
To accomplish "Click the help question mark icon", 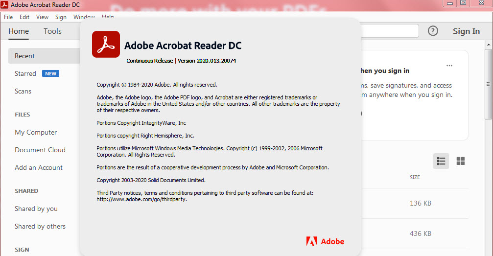I will (433, 31).
